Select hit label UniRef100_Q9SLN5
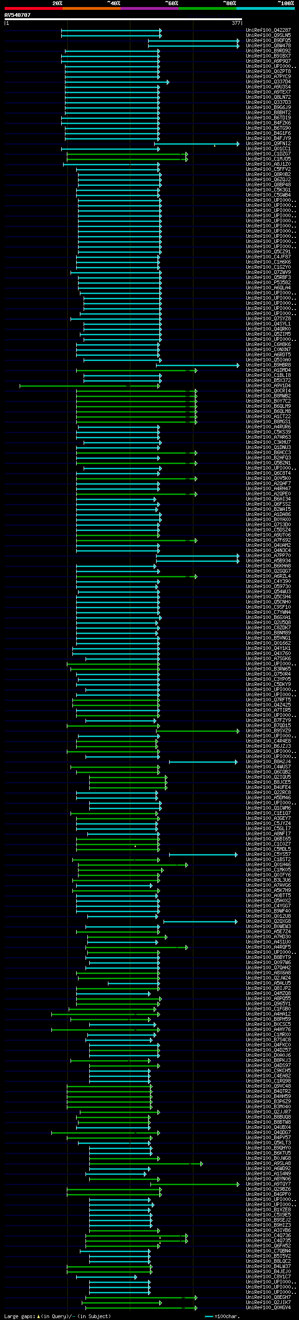Screen dimensions: 299x1320 268,36
